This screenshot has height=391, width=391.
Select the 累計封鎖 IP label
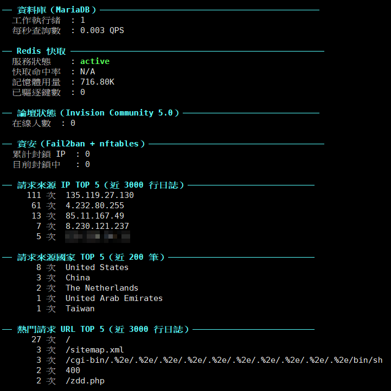(x=39, y=154)
